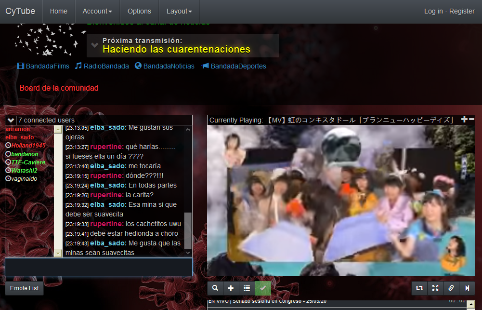Toggle the green checkmark vote button
482x310 pixels.
pos(263,288)
